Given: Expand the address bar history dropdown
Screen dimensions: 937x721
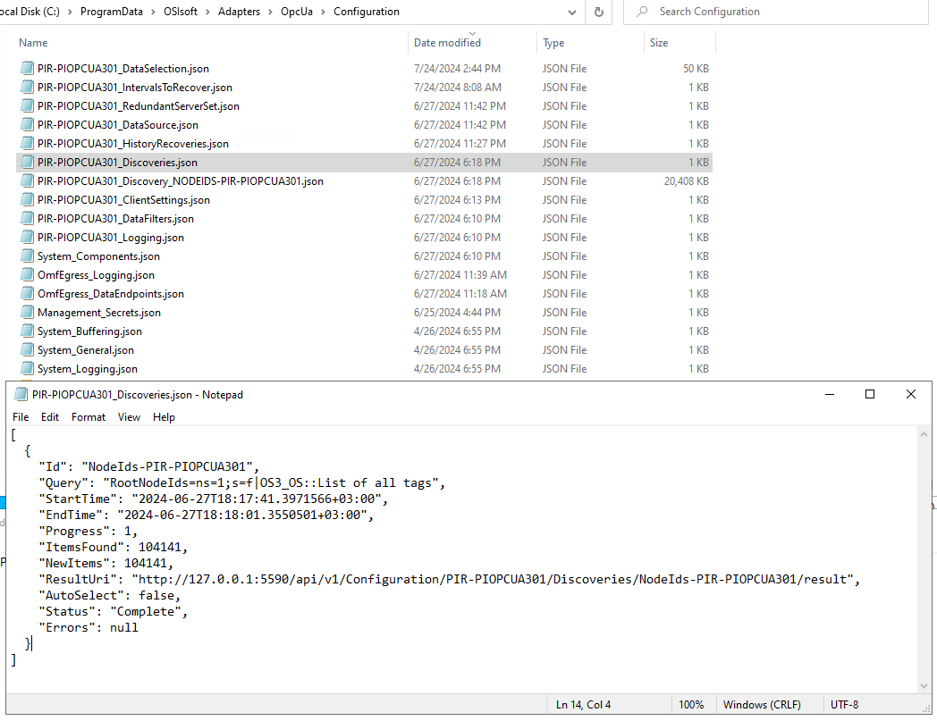Looking at the screenshot, I should pyautogui.click(x=572, y=13).
